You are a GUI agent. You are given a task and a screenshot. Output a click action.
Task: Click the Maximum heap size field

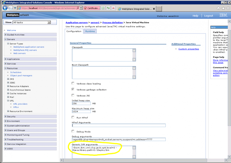coord(81,111)
